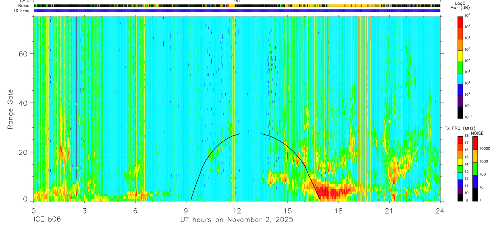The image size is (495, 228).
Task: Click the 'UT hours on November 2, 2025' label
Action: 237,220
